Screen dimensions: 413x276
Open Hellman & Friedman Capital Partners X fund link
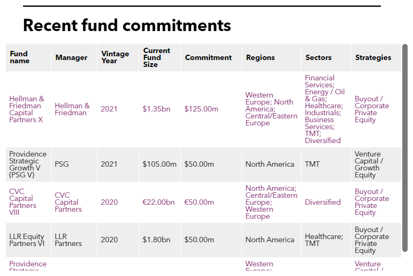click(x=27, y=109)
